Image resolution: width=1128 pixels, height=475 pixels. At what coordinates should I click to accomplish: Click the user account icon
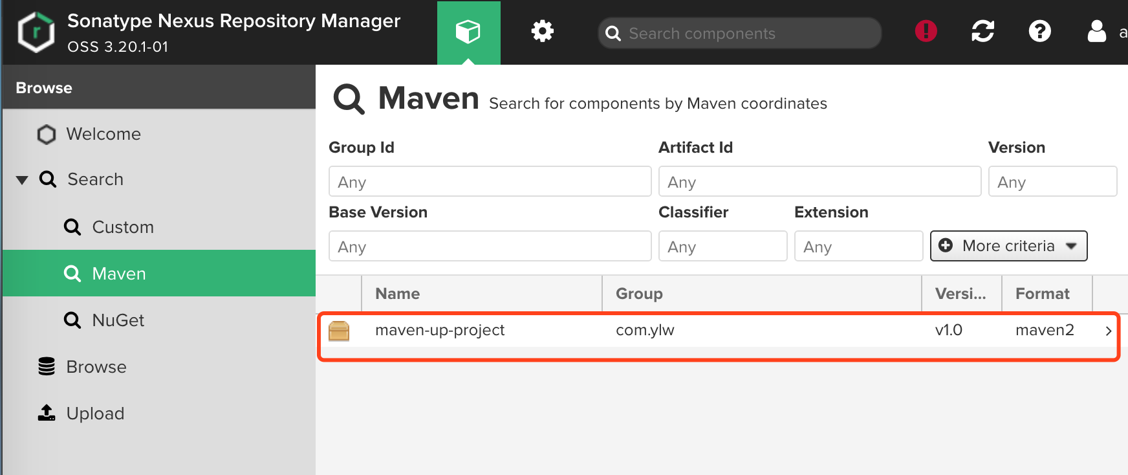point(1096,31)
